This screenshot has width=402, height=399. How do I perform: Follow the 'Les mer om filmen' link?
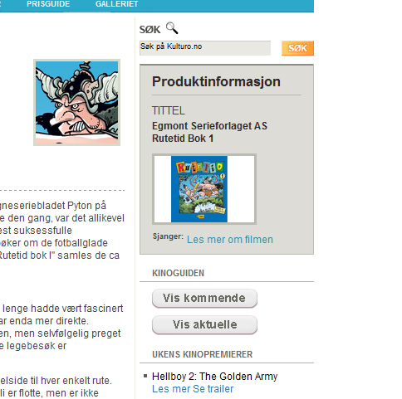point(230,240)
